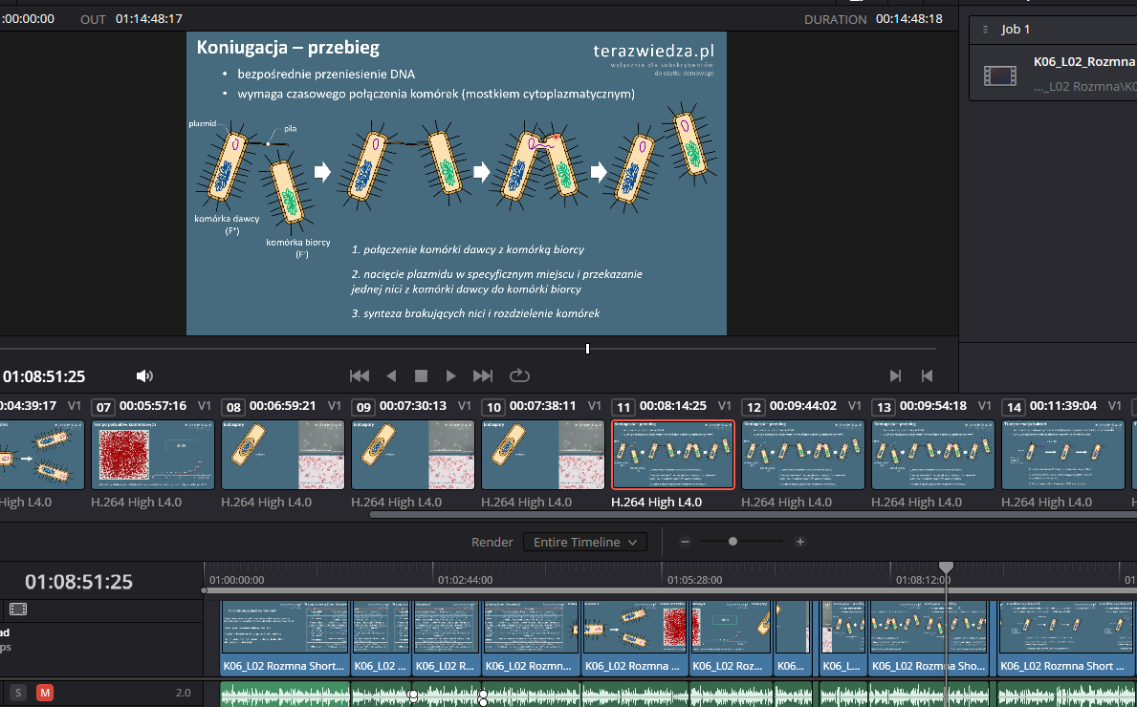Click the mark out-point icon at far right
The image size is (1137, 707).
[x=927, y=376]
